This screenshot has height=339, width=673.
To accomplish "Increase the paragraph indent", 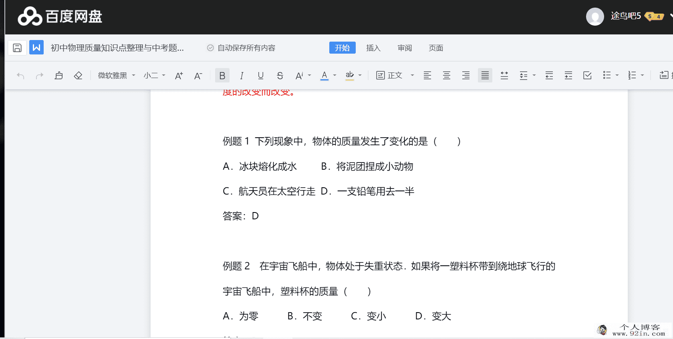I will click(x=568, y=75).
